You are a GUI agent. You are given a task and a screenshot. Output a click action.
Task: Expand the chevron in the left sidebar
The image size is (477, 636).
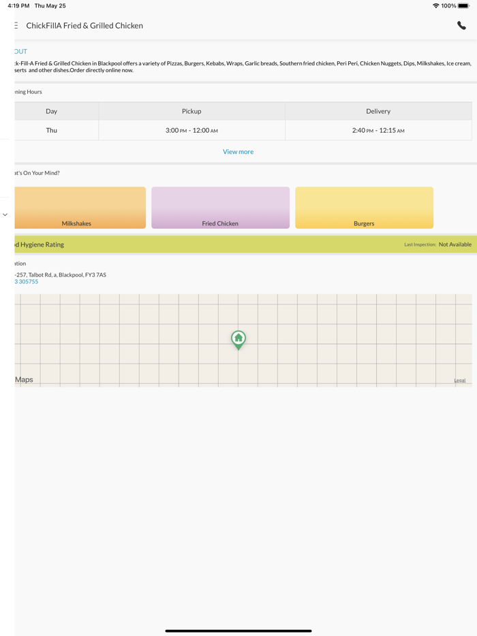click(x=5, y=214)
